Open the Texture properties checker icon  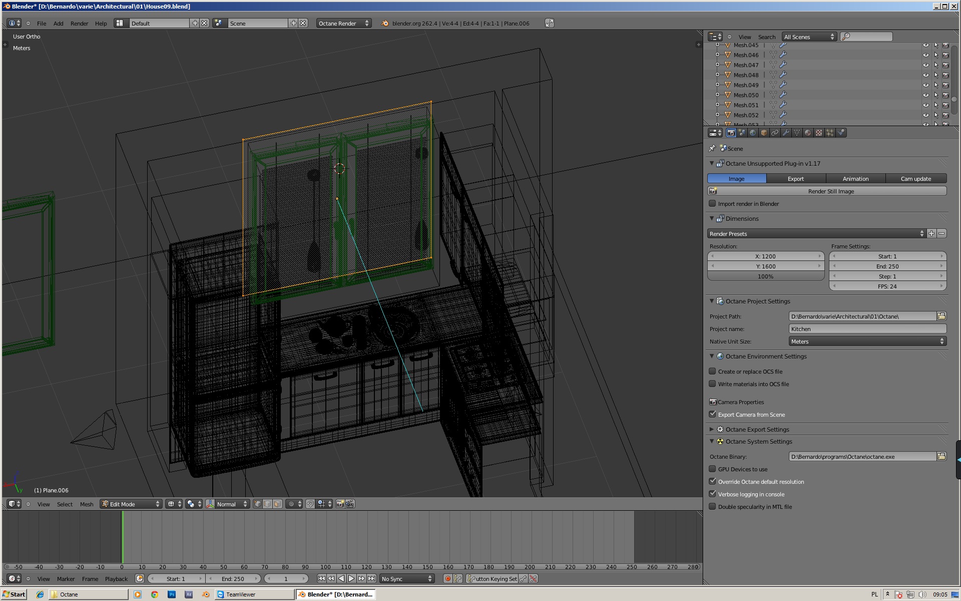pos(819,133)
